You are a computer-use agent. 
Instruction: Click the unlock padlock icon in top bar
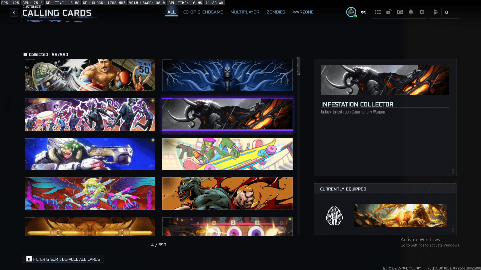[x=389, y=12]
